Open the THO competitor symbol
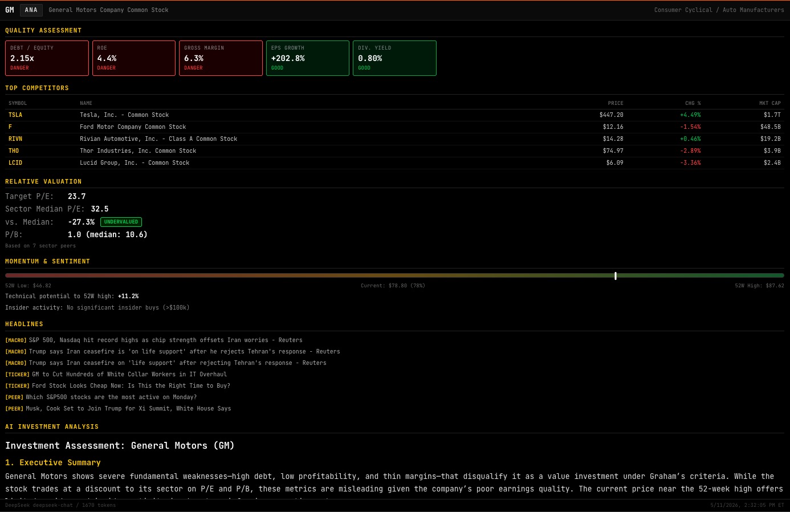The image size is (790, 512). click(14, 151)
